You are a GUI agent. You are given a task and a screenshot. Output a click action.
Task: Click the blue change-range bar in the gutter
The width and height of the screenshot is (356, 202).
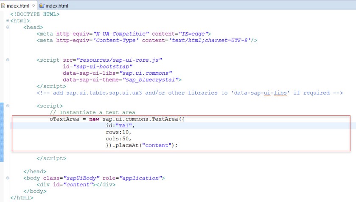tap(2, 132)
